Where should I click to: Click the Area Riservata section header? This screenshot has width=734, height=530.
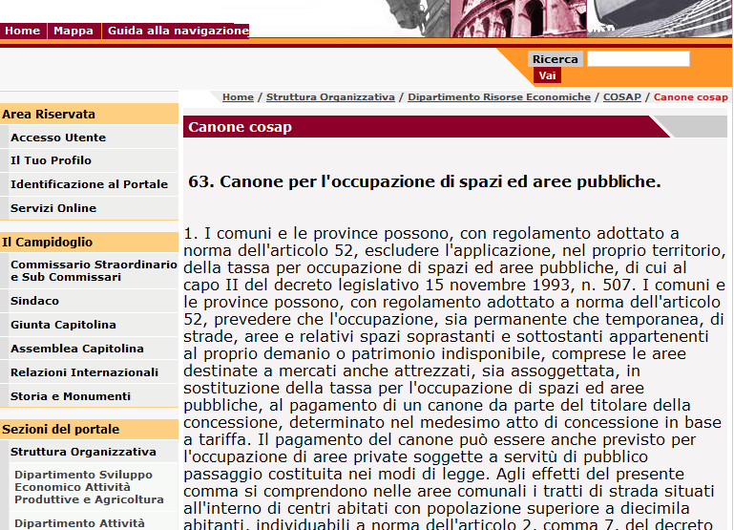click(89, 114)
